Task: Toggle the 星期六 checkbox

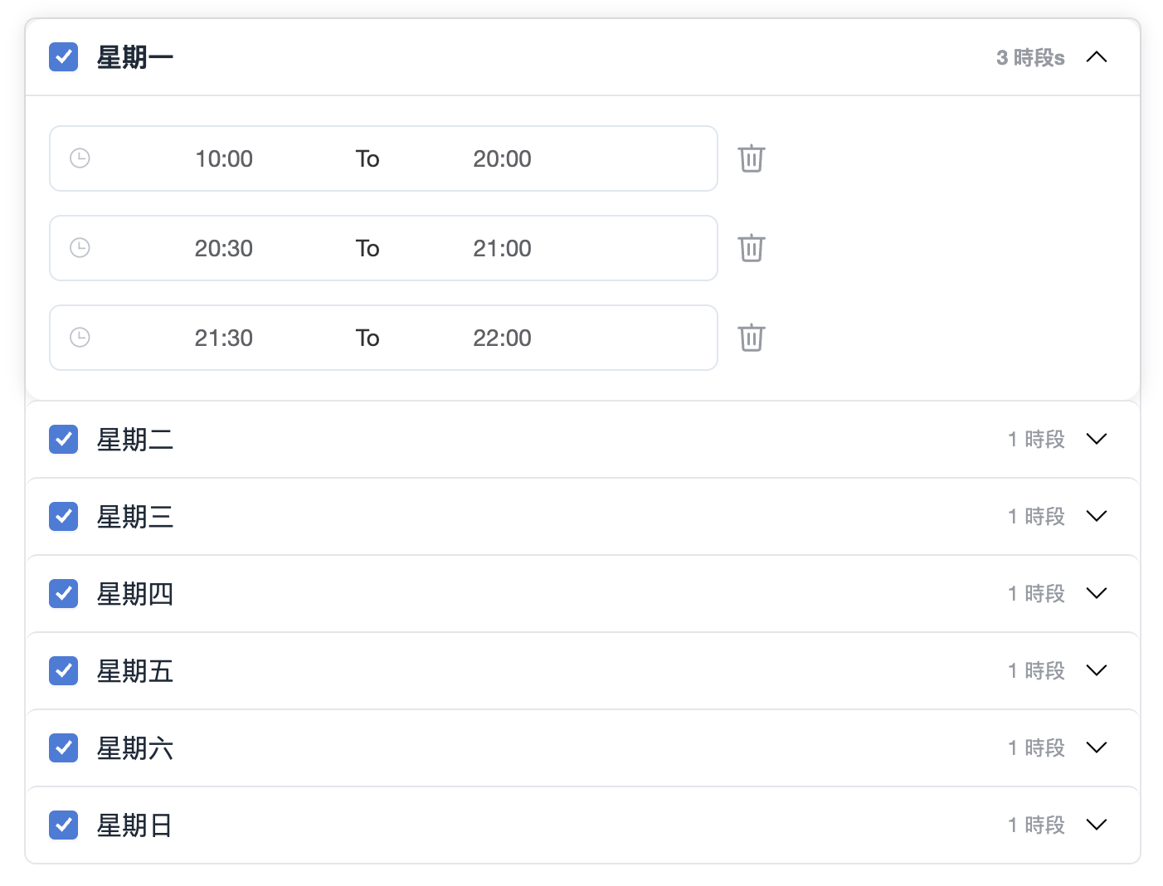Action: [x=64, y=748]
